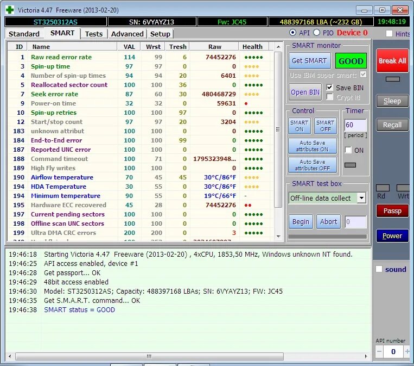This screenshot has height=366, width=414.
Task: Select the Reallocated sector count row
Action: coord(140,85)
